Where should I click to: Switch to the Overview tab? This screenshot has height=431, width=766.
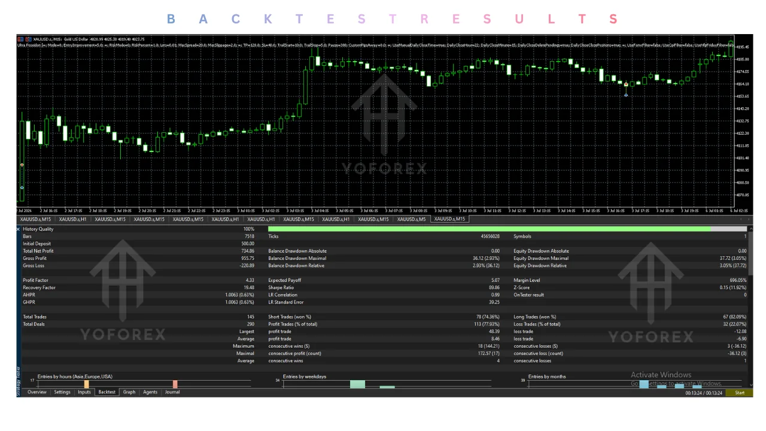pos(37,392)
